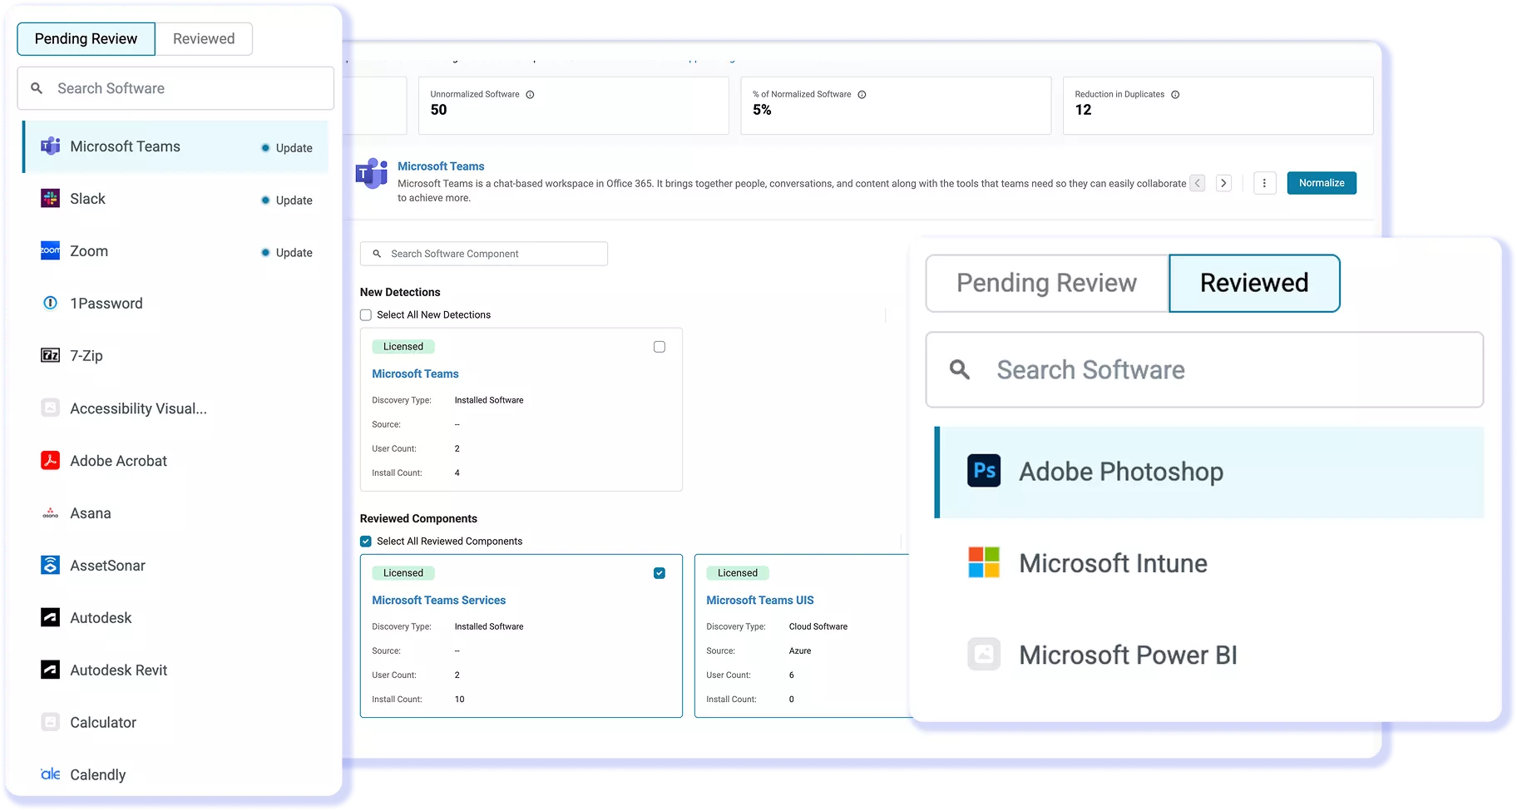Go to previous software with left chevron
This screenshot has width=1517, height=811.
[x=1198, y=183]
